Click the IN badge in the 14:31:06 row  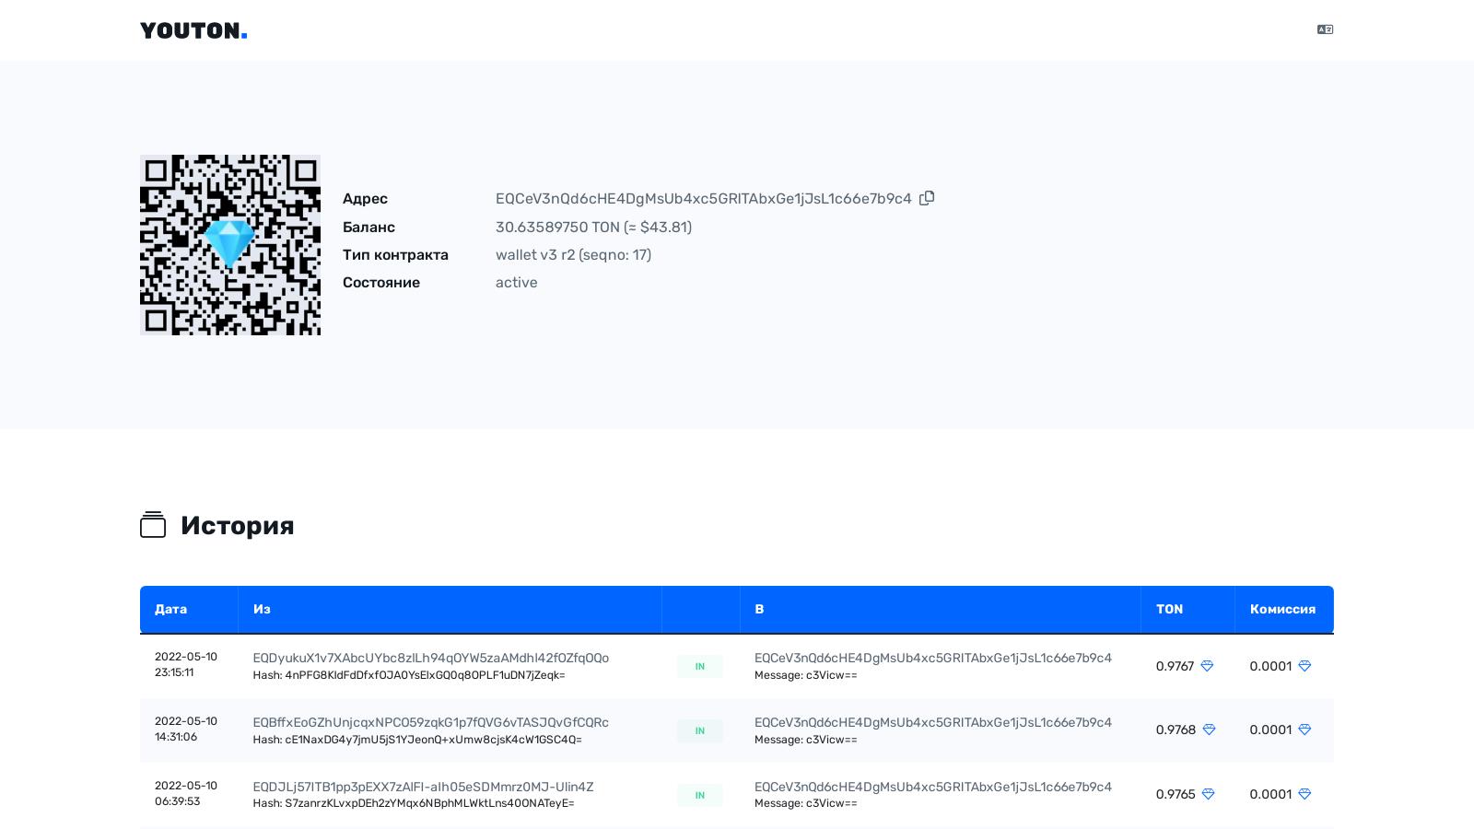coord(700,730)
